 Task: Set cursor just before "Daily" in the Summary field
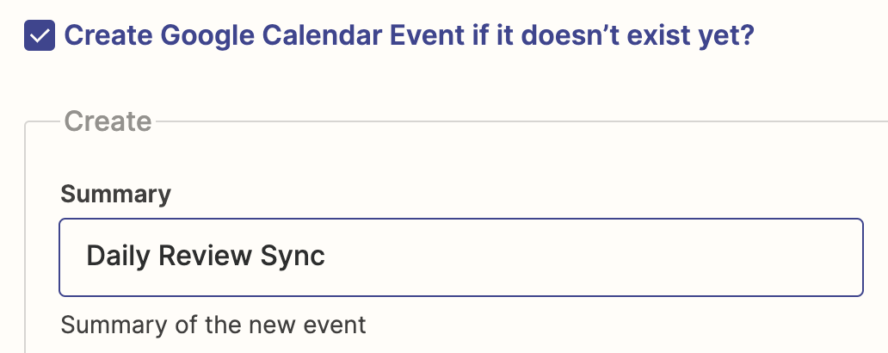[x=87, y=257]
